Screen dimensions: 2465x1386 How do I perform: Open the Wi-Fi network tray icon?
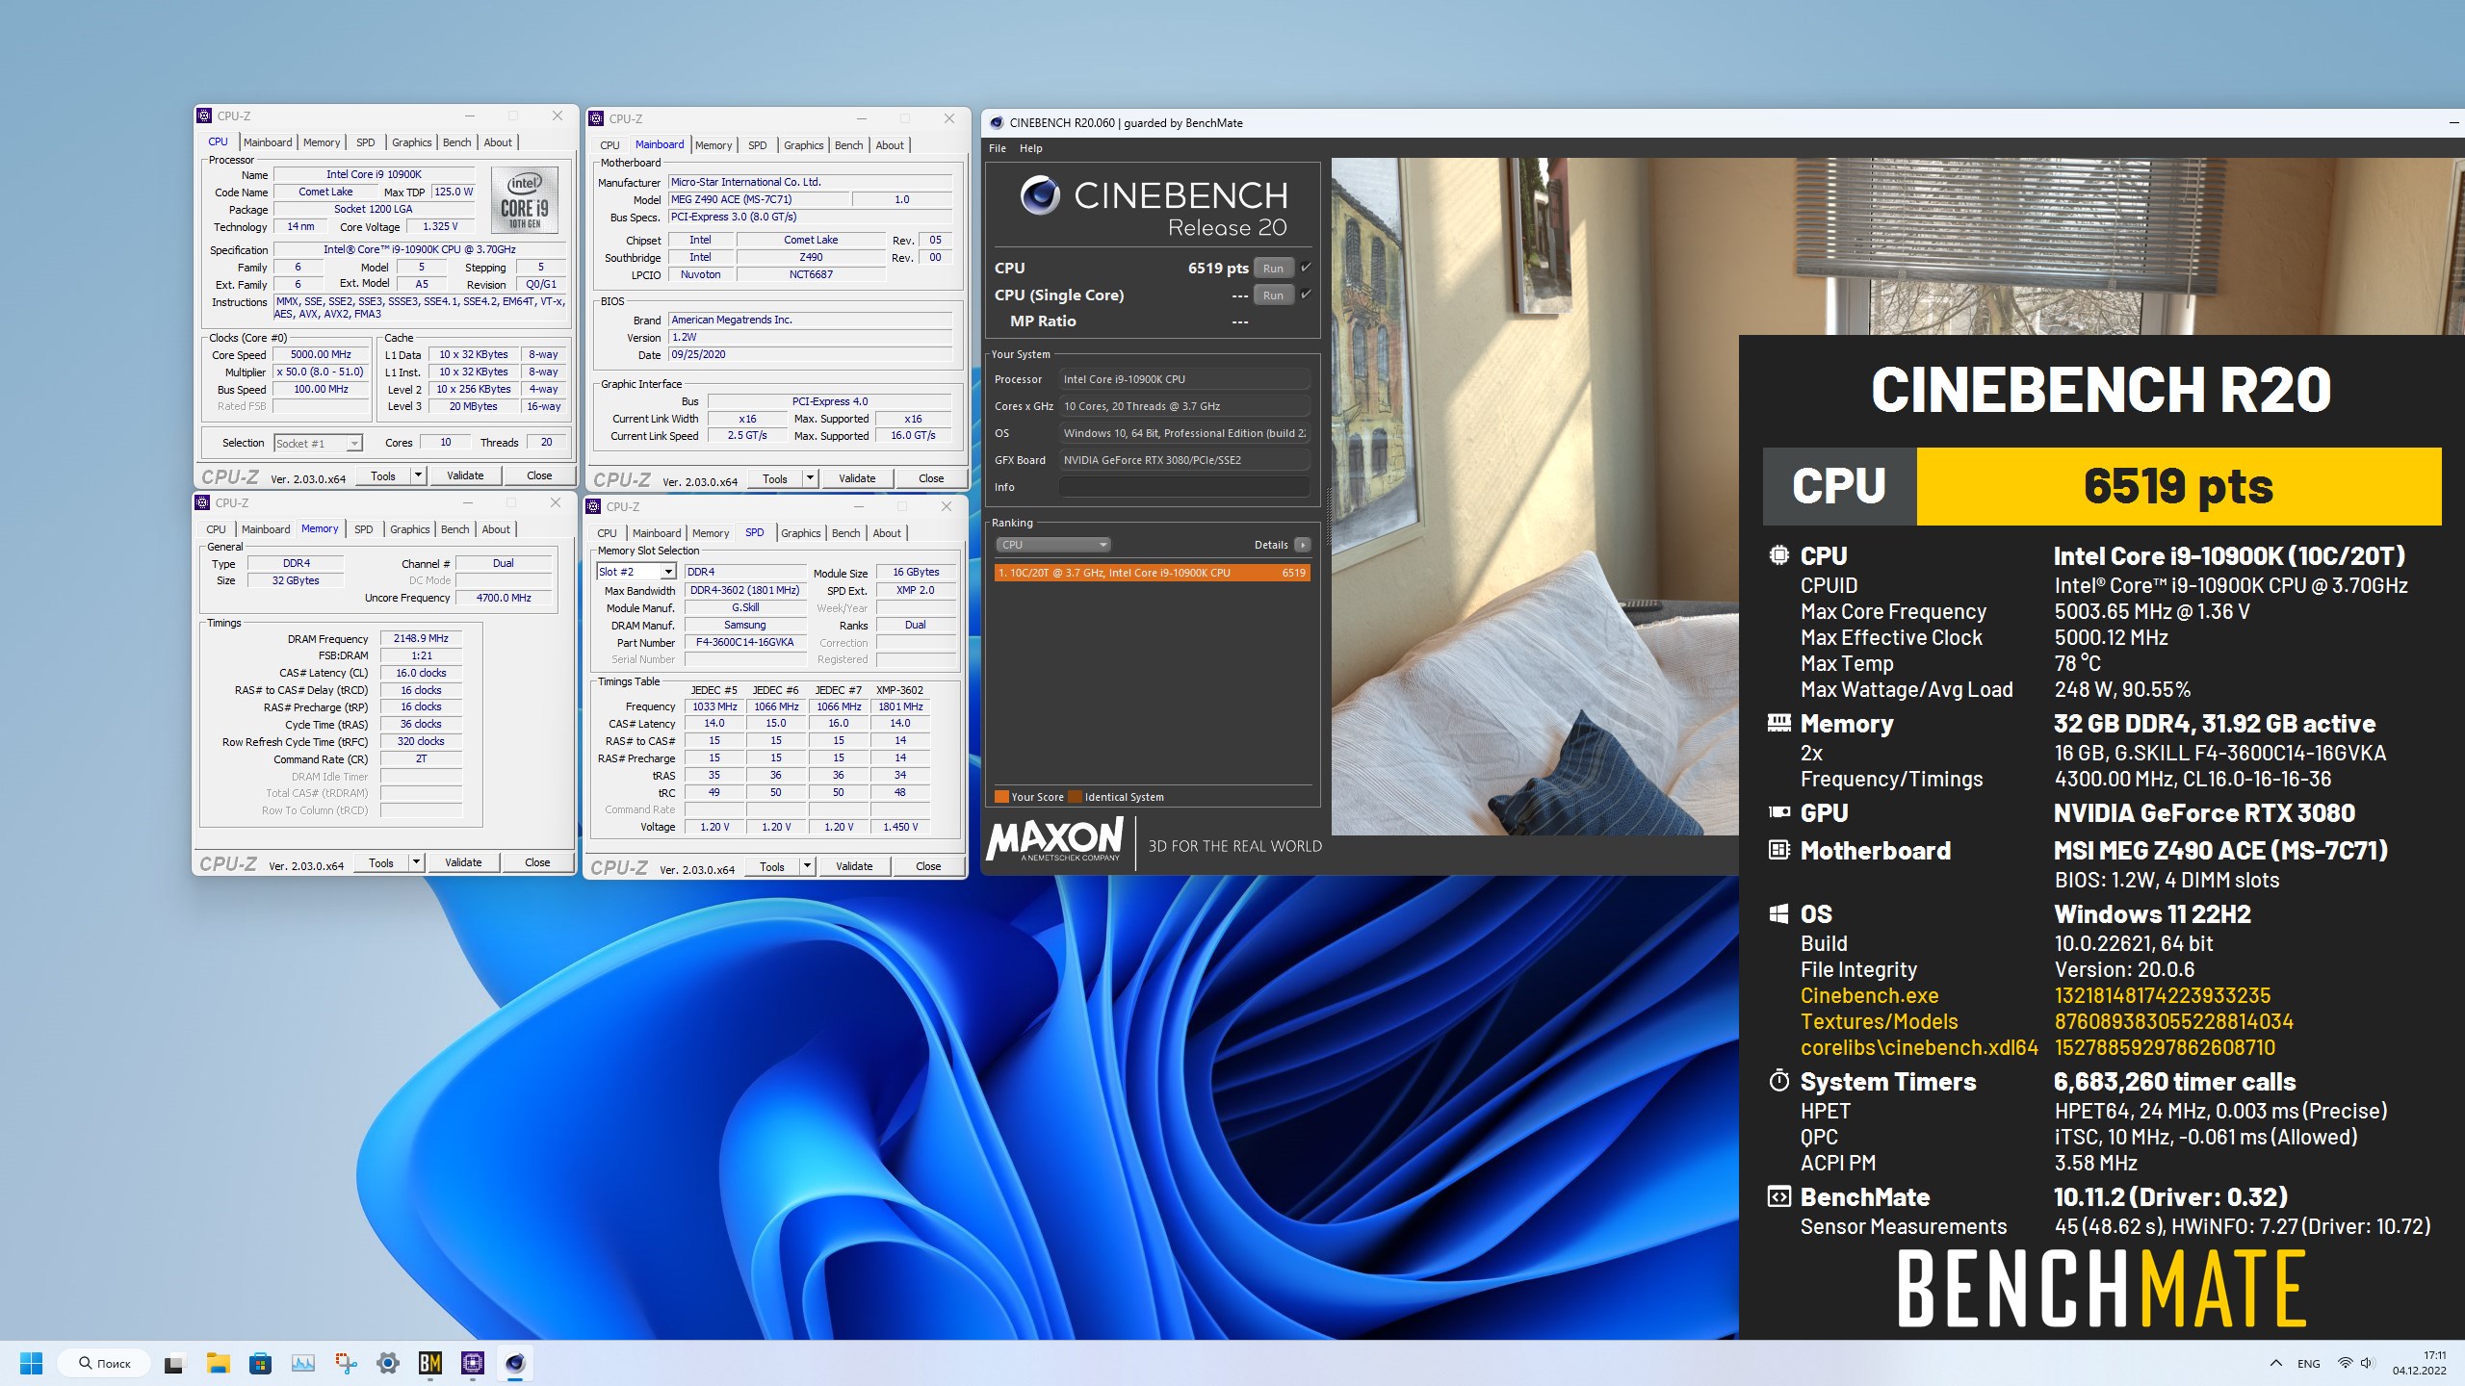click(x=2346, y=1363)
